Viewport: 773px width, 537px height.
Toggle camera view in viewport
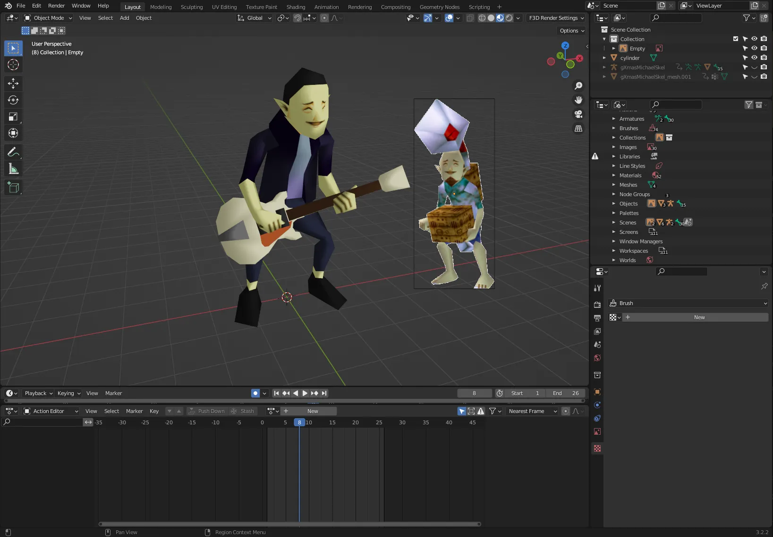pyautogui.click(x=578, y=114)
